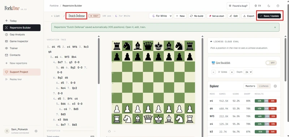Decrease Stockfish lines with minus
289x137 pixels.
tap(213, 72)
